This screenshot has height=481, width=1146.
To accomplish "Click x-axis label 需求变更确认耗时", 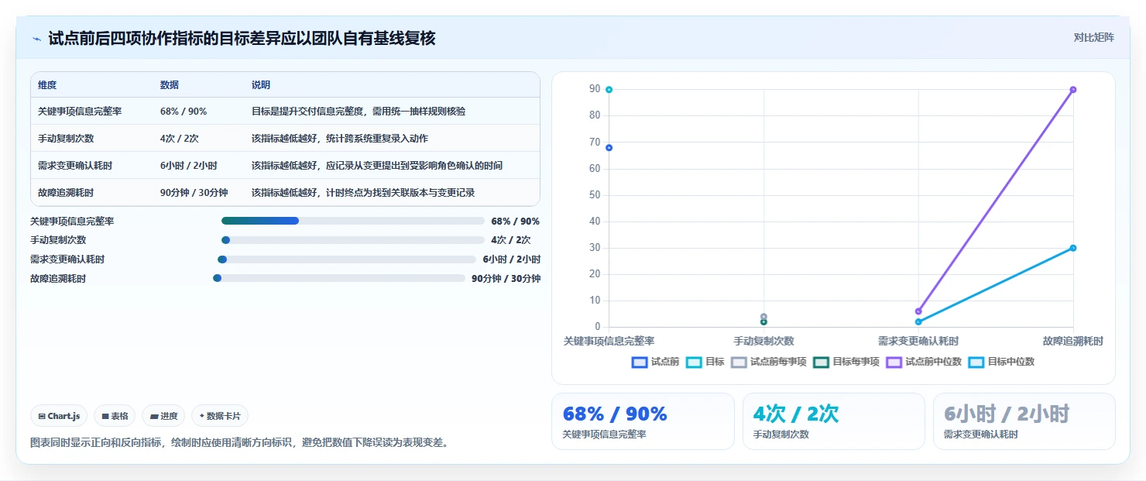I will click(x=918, y=341).
